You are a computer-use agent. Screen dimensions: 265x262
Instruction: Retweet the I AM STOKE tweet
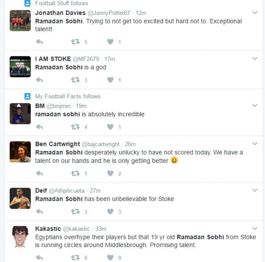75,80
